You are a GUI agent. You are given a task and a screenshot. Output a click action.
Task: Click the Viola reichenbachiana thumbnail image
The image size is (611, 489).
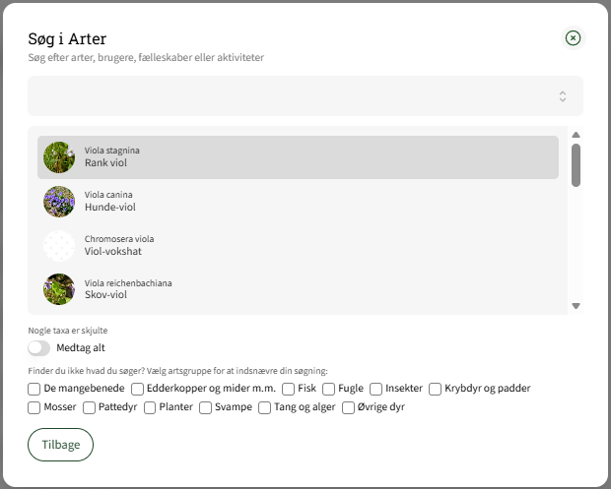[x=59, y=289]
